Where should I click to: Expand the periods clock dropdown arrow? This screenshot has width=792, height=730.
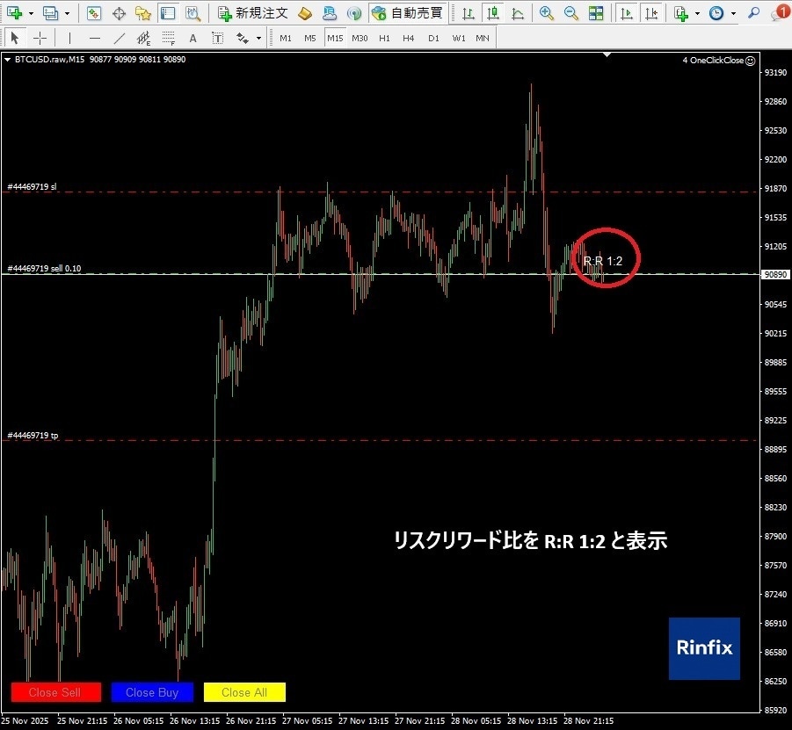pos(733,14)
